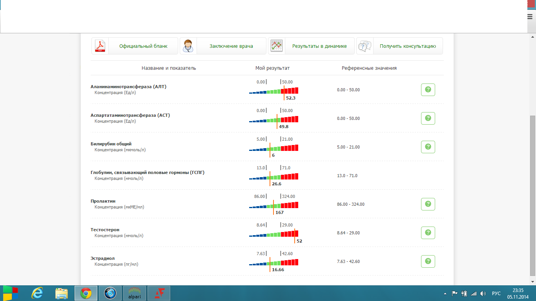View Результаты в динамике
Viewport: 536px width, 301px height.
point(319,46)
